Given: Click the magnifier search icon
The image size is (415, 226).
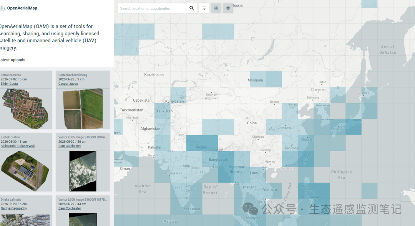Looking at the screenshot, I should tap(192, 8).
